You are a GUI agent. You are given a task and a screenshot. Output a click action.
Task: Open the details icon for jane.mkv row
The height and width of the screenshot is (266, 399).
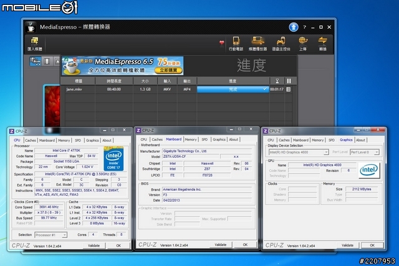pyautogui.click(x=288, y=89)
